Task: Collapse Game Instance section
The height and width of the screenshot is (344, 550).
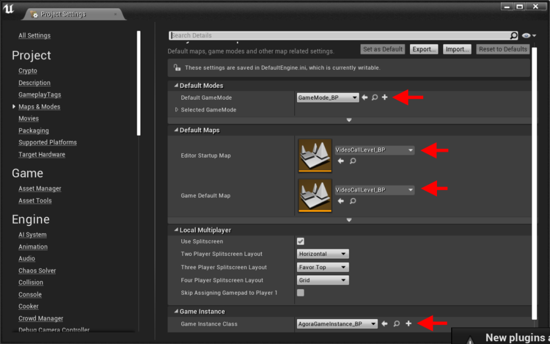Action: 176,311
